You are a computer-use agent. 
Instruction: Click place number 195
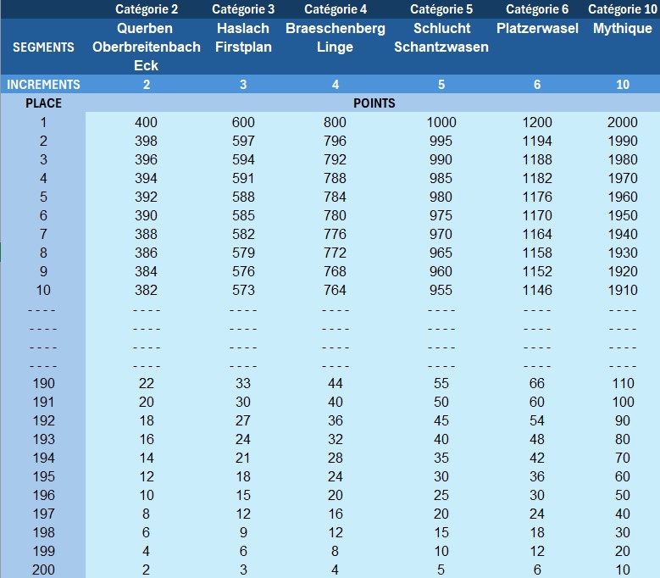point(44,476)
